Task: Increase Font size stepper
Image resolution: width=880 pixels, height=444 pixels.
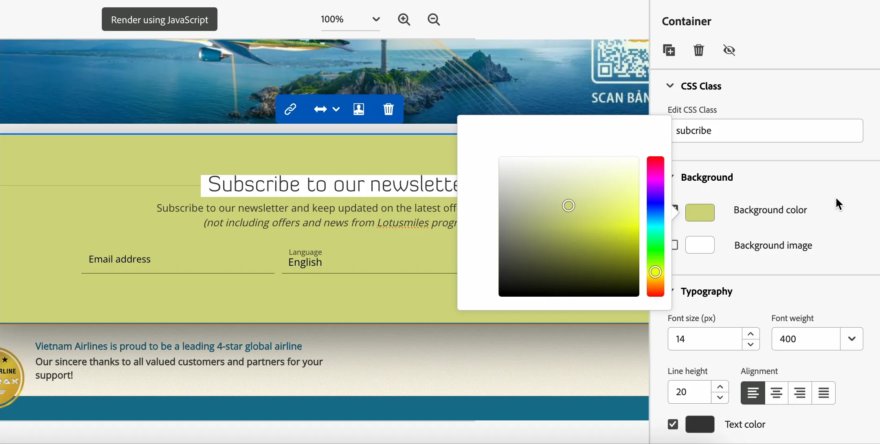Action: coord(751,333)
